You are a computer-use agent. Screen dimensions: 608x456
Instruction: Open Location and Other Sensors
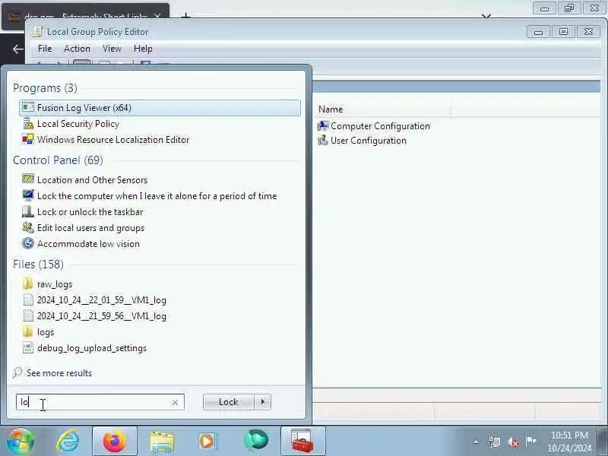point(92,180)
